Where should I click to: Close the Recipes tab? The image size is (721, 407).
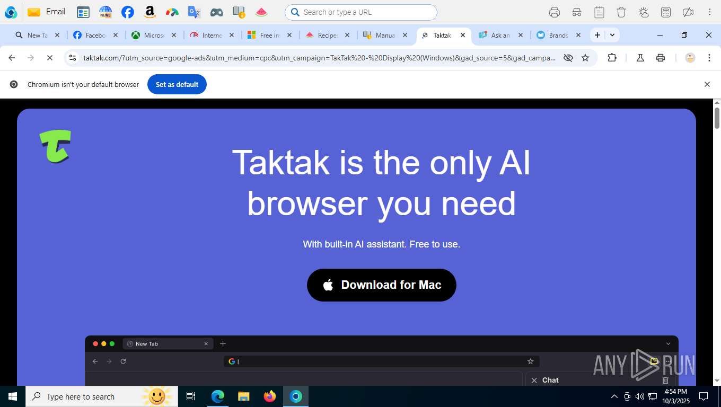[x=347, y=35]
